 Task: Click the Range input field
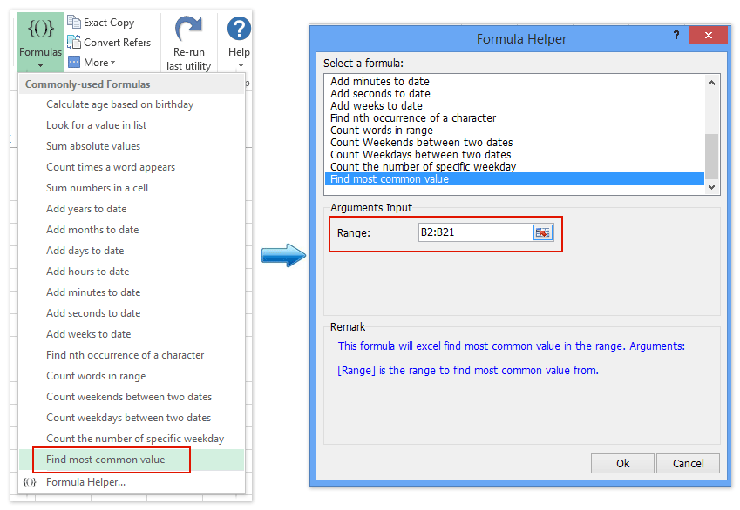(x=475, y=233)
